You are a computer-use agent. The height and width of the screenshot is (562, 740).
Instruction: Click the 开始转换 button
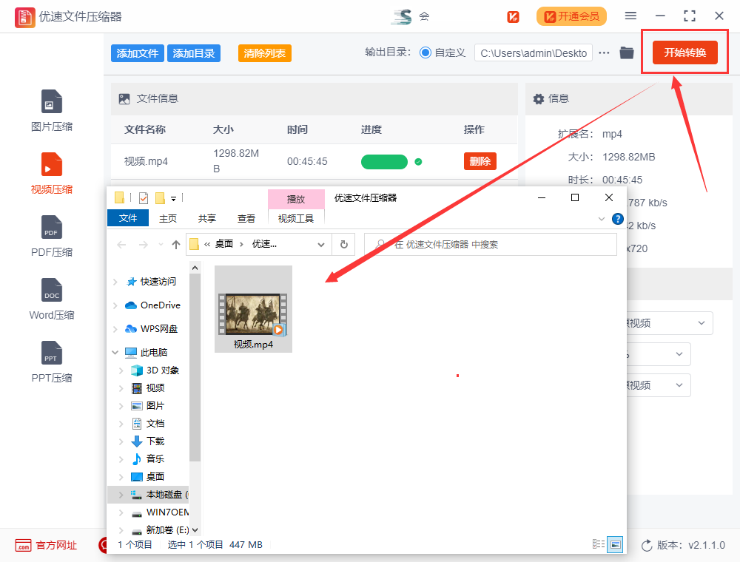684,53
